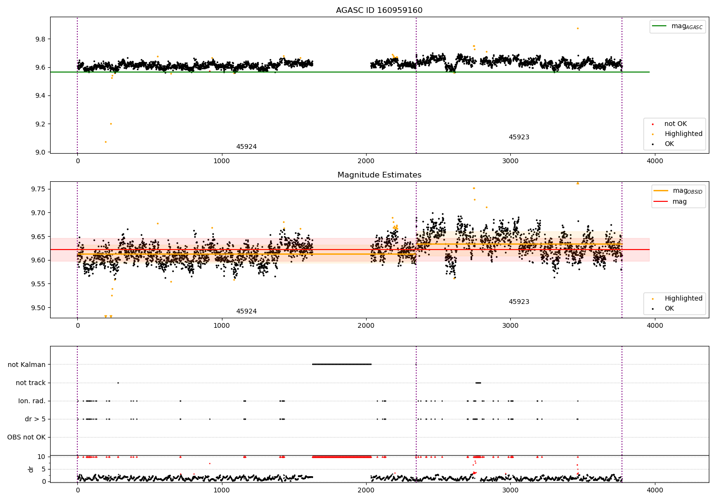
Task: Click the 9.2 tick on the top plot
Action: coord(40,124)
